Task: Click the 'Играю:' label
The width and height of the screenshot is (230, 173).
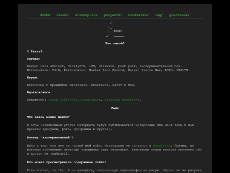Action: (x=32, y=77)
